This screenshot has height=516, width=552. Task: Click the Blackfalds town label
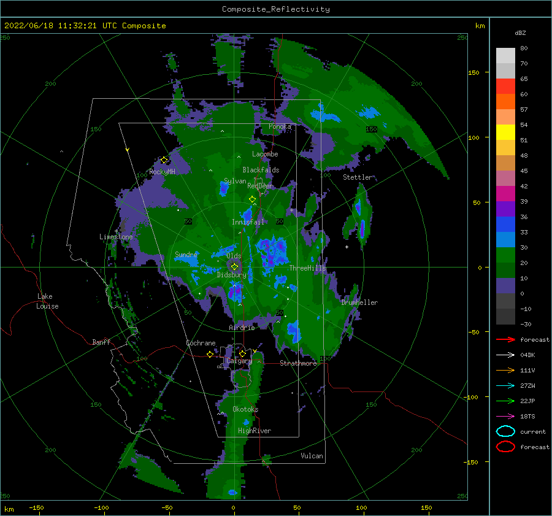pyautogui.click(x=261, y=170)
